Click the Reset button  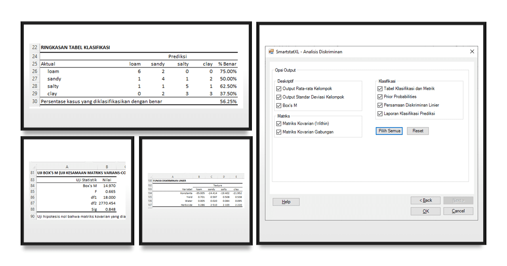417,131
